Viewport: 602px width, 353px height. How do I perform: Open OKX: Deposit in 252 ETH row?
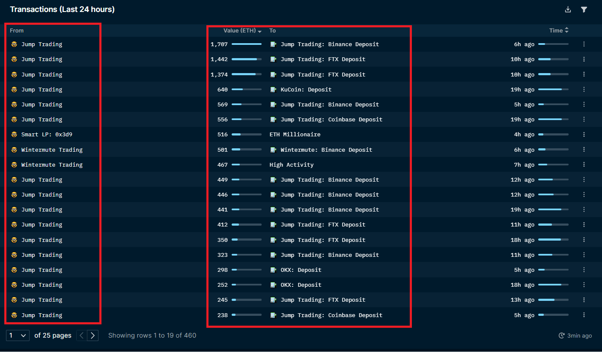301,285
